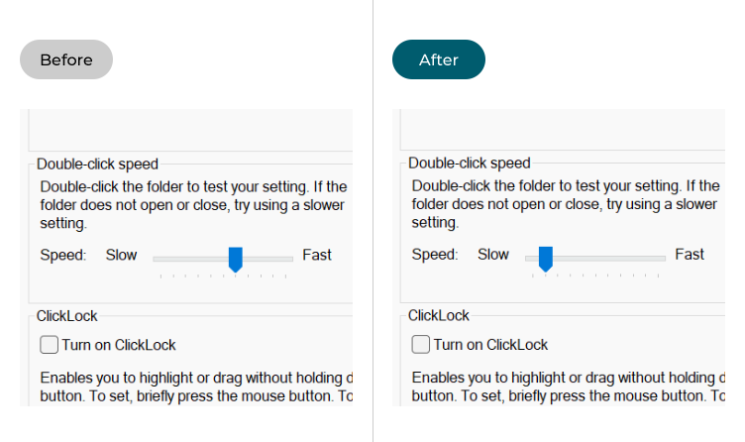Click the ClickLock group heading in After panel
The width and height of the screenshot is (745, 442).
click(439, 315)
